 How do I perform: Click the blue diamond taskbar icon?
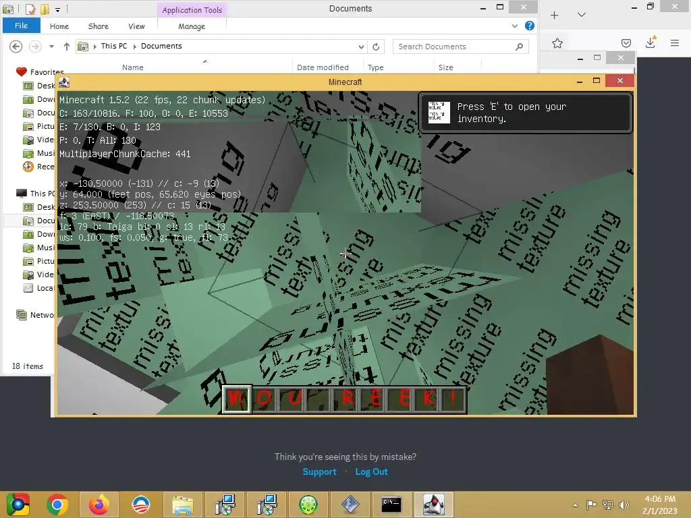pos(350,505)
